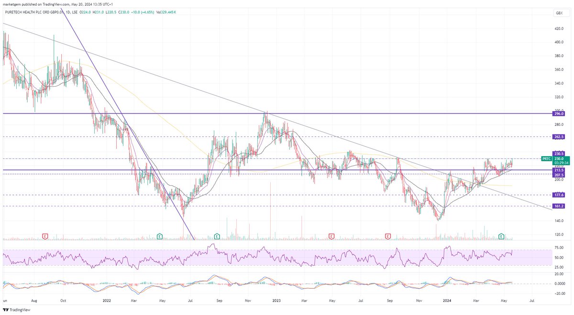Screen dimensions: 574x315
Task: Click the Jul label on the time axis
Action: tap(532, 301)
